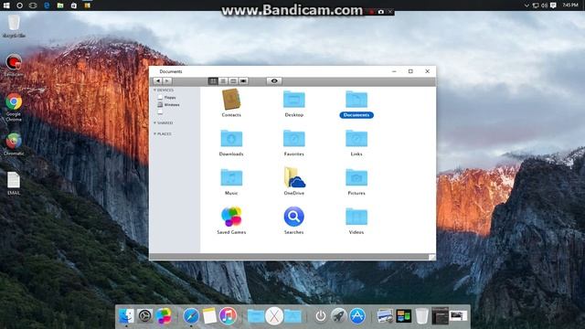
Task: Collapse the DEVICES sidebar section
Action: tap(154, 90)
